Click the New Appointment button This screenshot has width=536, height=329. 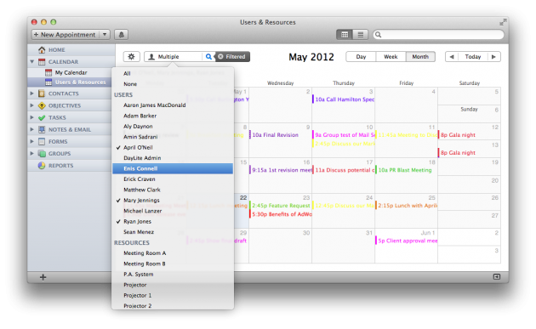click(x=66, y=35)
